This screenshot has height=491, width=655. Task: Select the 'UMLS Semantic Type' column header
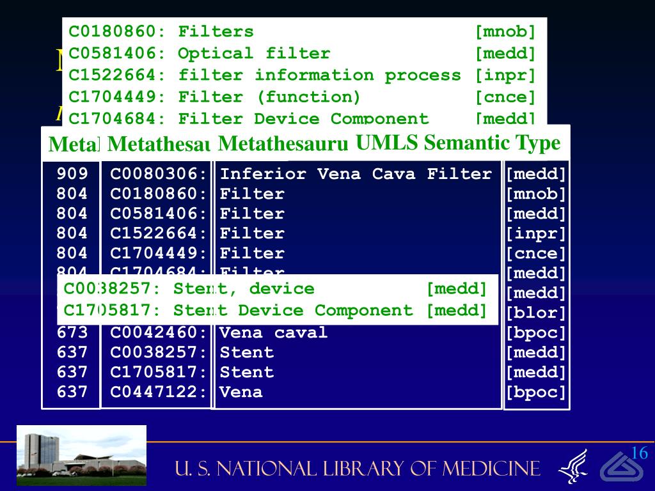click(458, 143)
